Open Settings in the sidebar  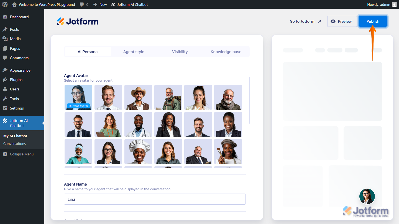[22, 108]
